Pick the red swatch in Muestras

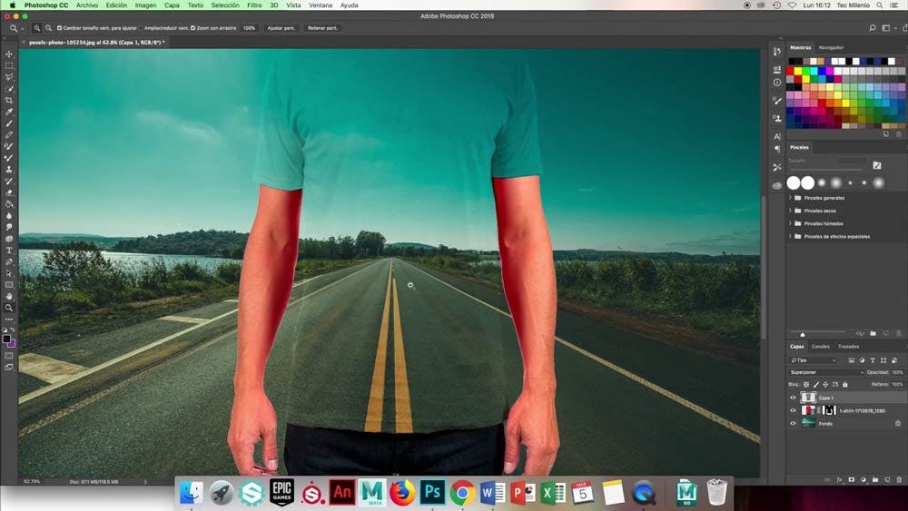(791, 71)
